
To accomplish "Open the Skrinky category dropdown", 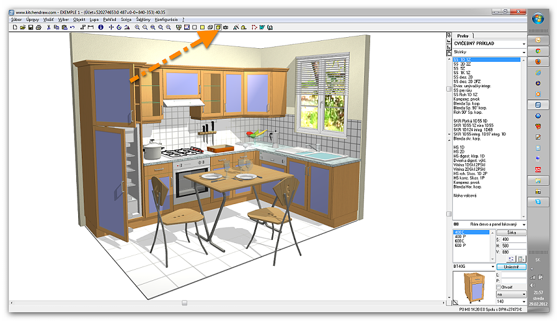I will tap(523, 53).
